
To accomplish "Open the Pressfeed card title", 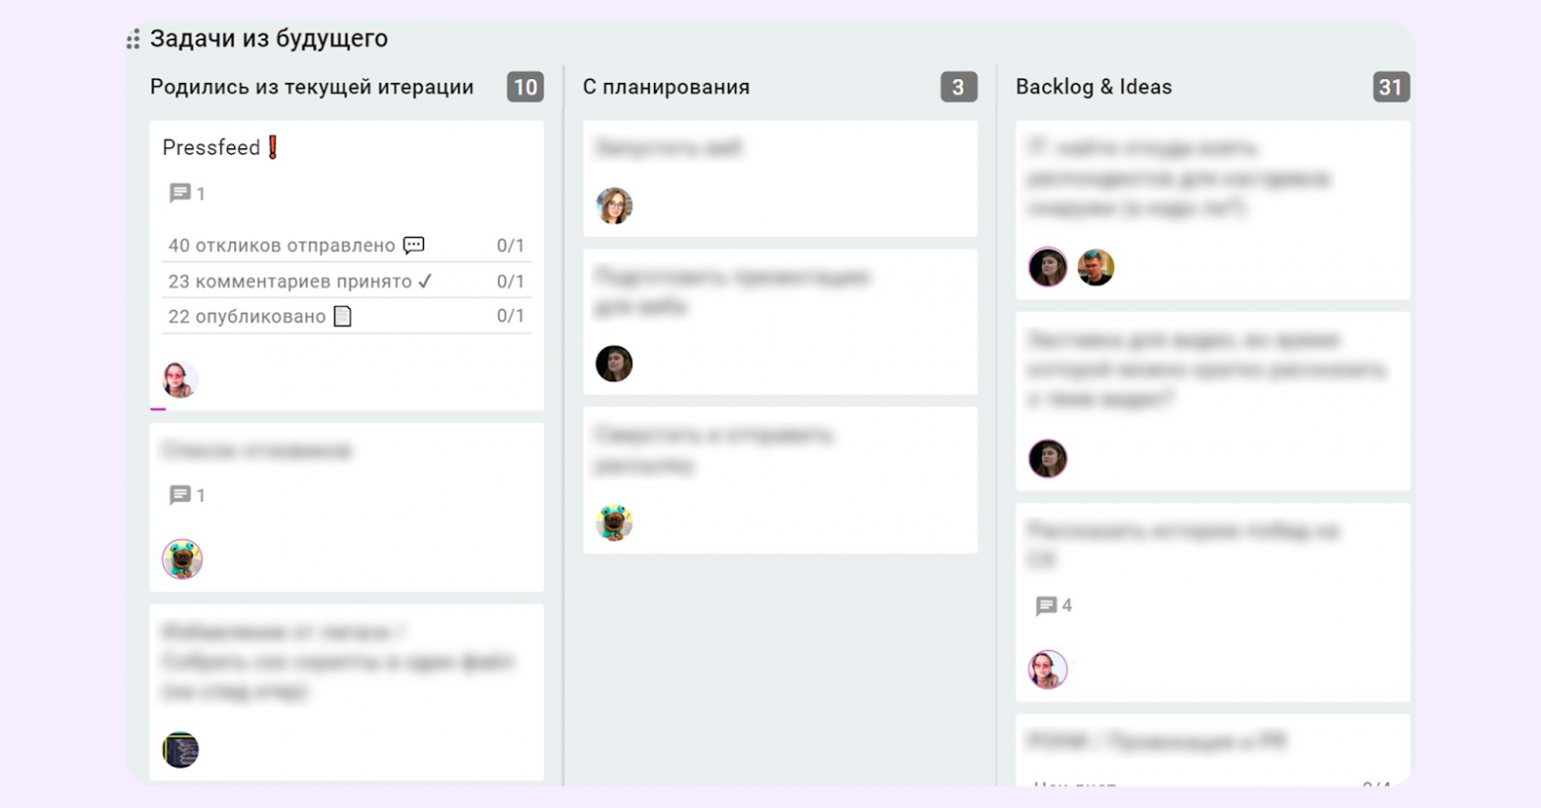I will pyautogui.click(x=210, y=147).
